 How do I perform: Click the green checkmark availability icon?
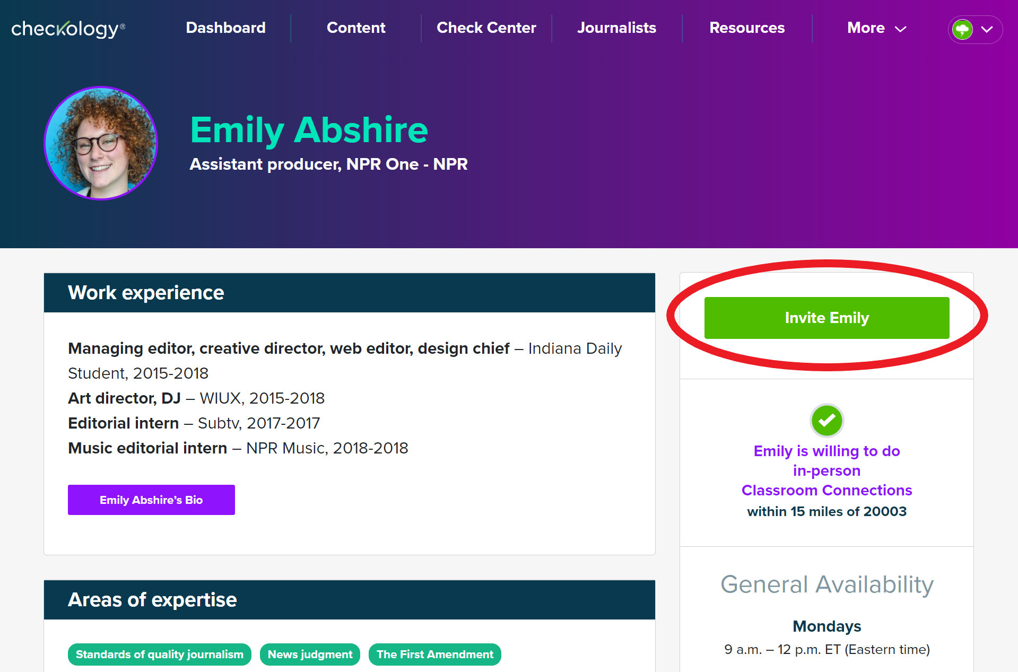(x=826, y=421)
